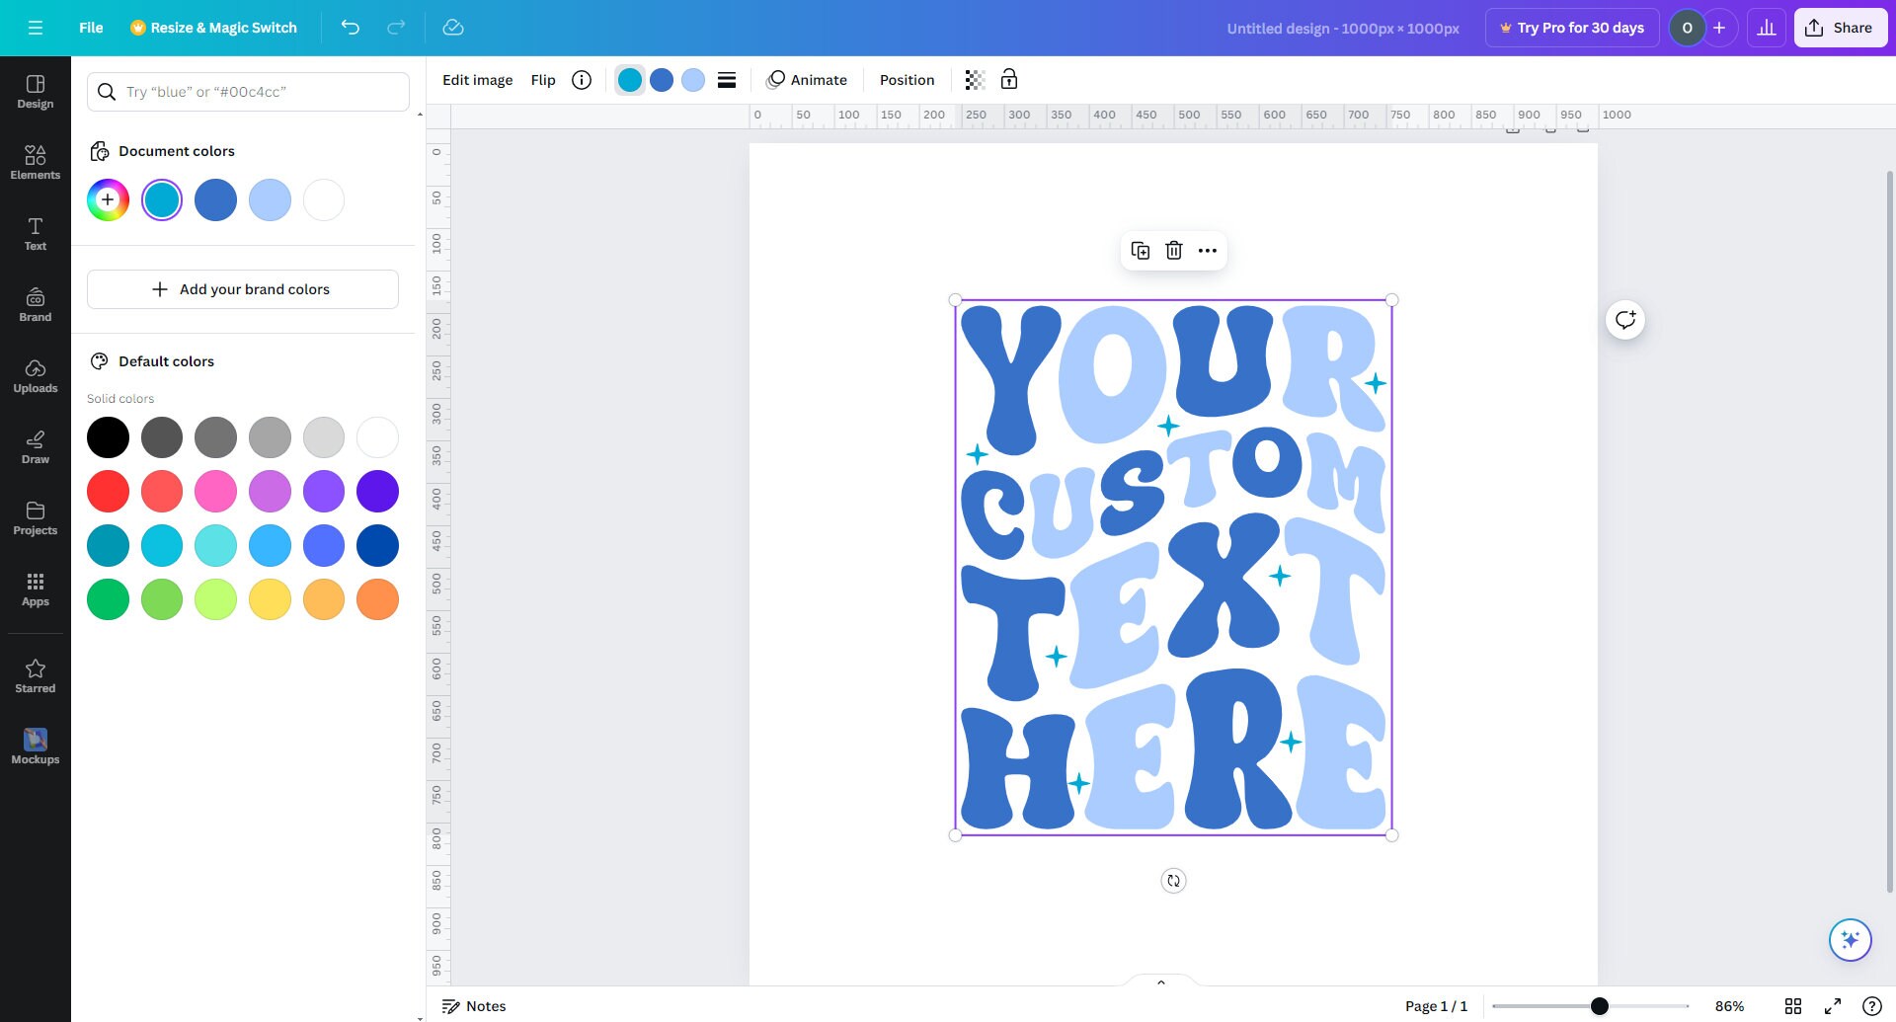The image size is (1896, 1022).
Task: Expand the hidden bottom panel chevron
Action: 1160,982
